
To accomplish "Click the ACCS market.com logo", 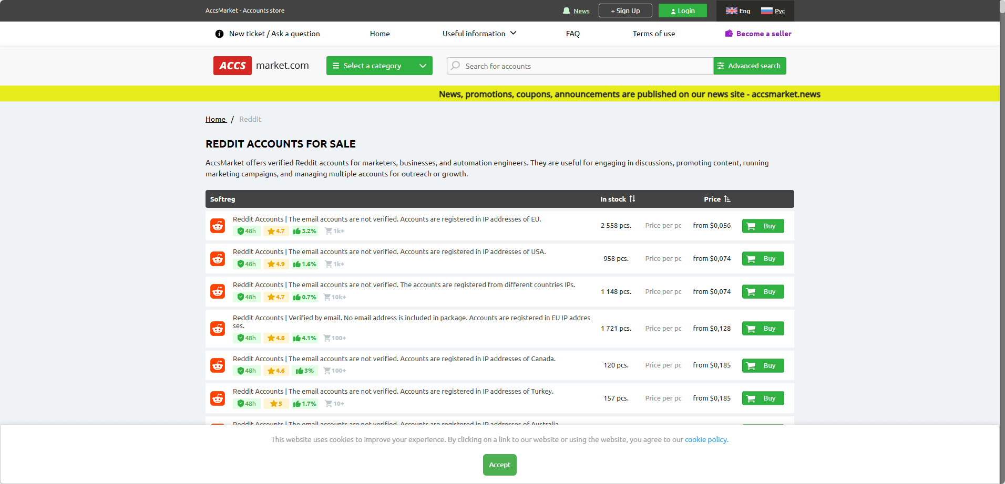I will point(261,66).
